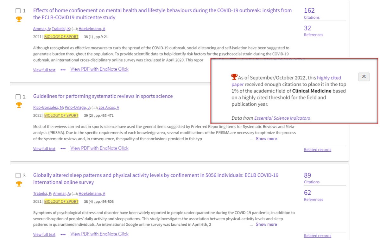The height and width of the screenshot is (240, 380).
Task: Close the highly cited paper popup
Action: [364, 77]
